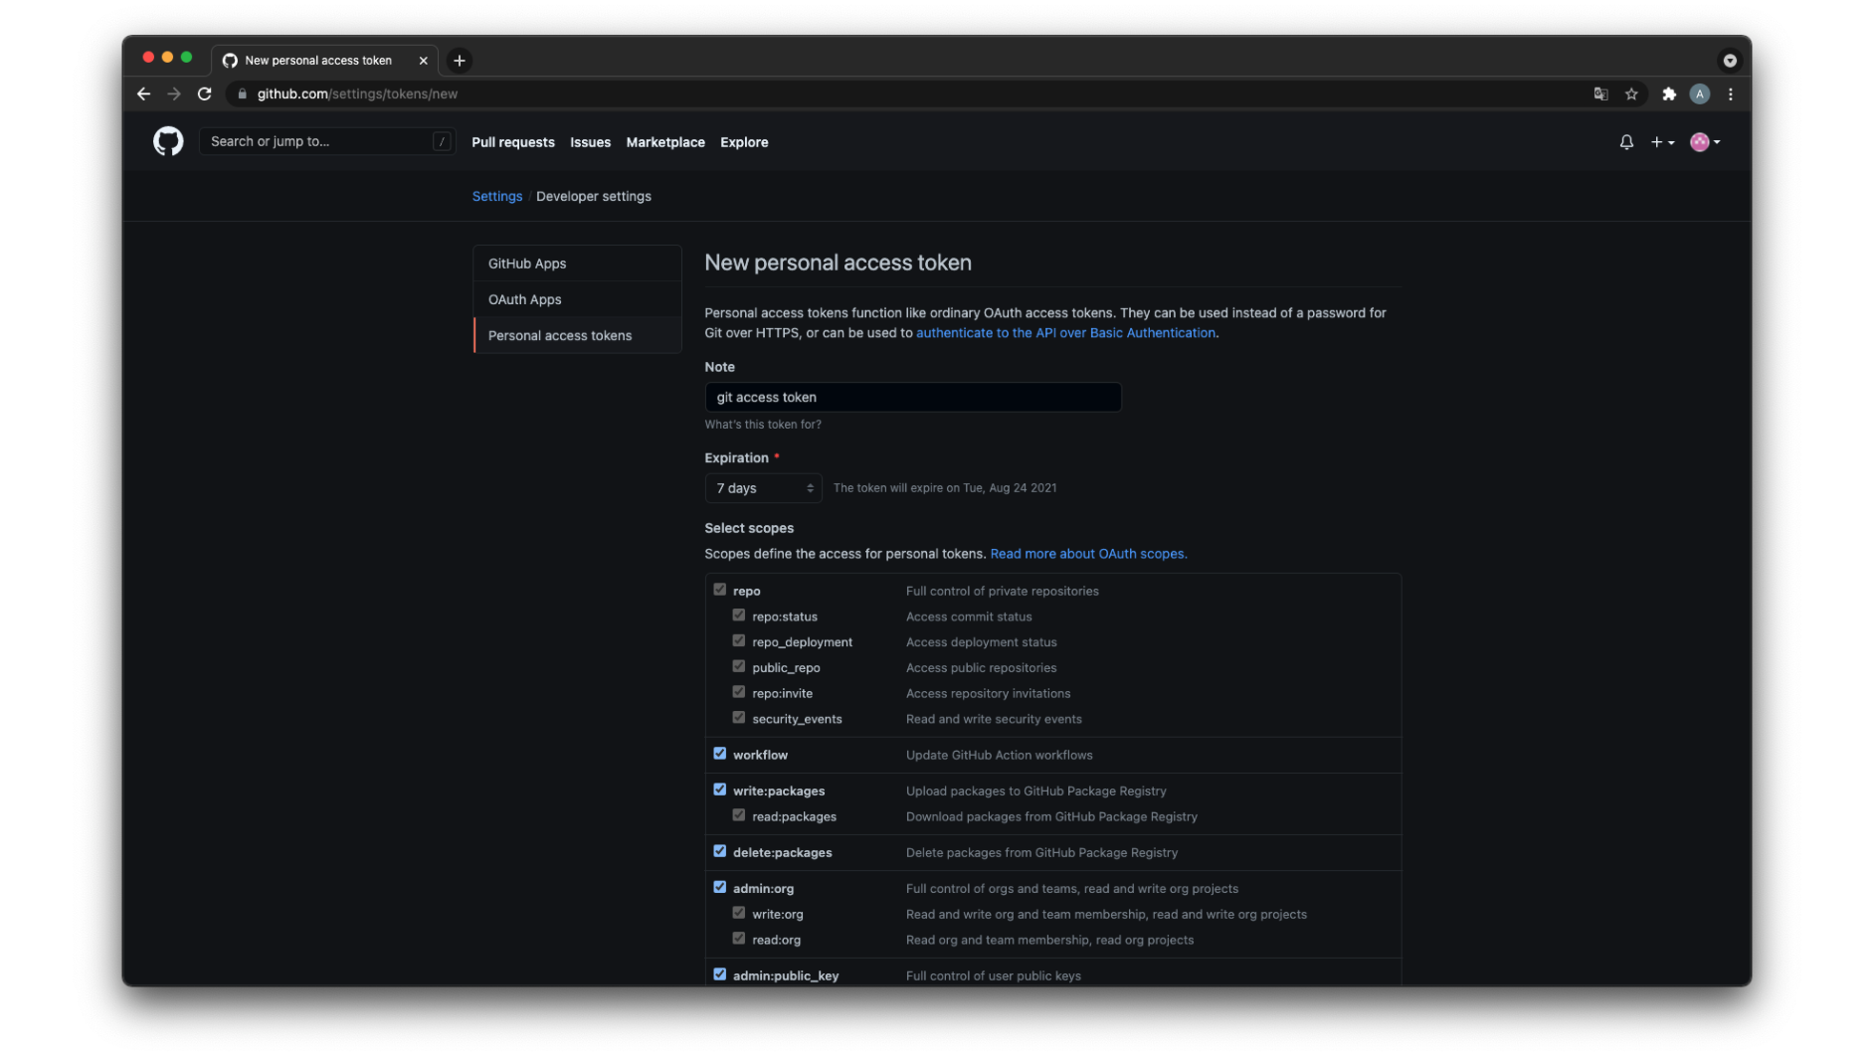Open Issues in top navigation
The width and height of the screenshot is (1875, 1055).
tap(591, 142)
